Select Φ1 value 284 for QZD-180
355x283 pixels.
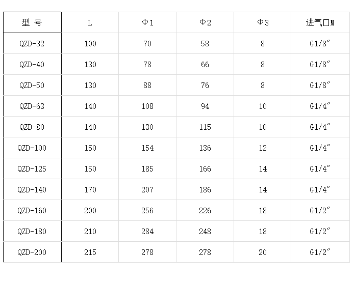click(x=147, y=232)
